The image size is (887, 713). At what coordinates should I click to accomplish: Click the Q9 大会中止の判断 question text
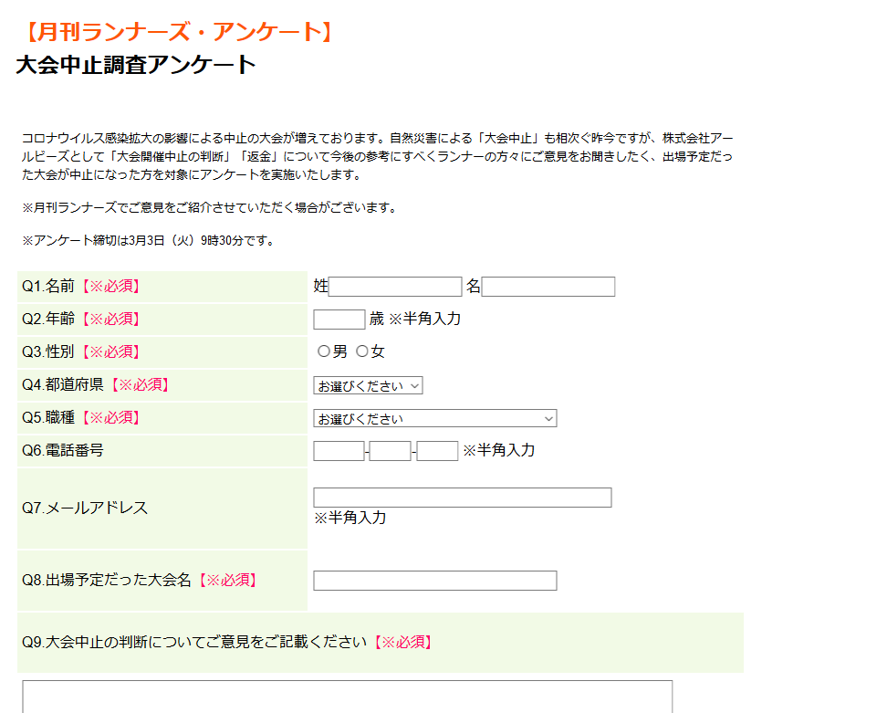[194, 643]
